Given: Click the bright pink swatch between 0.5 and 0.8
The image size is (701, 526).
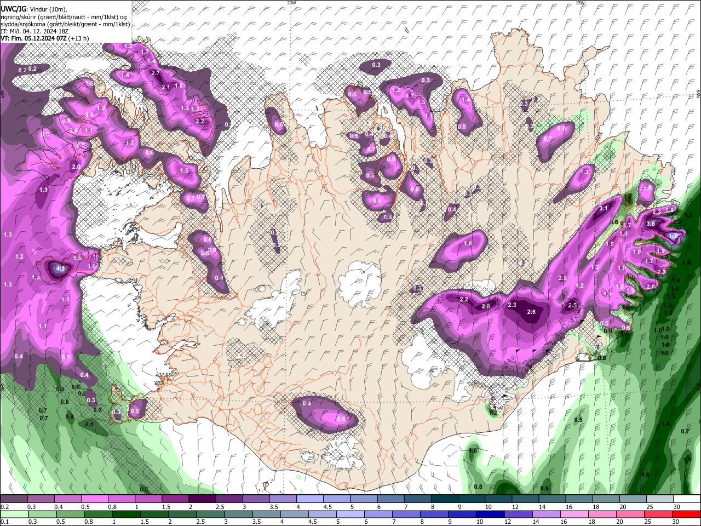Looking at the screenshot, I should 94,499.
